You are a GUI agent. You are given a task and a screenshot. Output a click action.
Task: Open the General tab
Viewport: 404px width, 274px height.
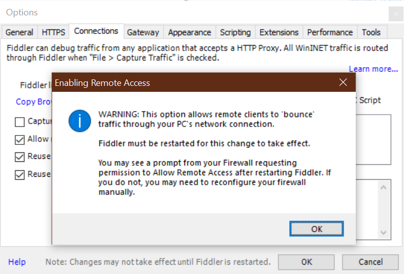coord(19,32)
